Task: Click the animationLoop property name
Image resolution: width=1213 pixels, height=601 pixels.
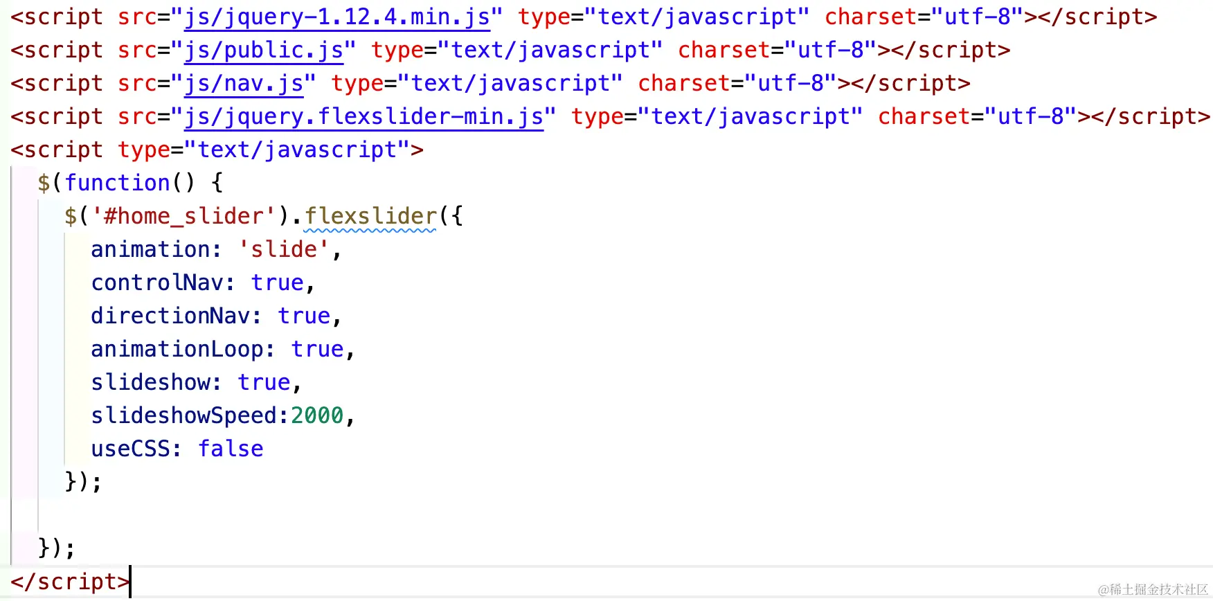Action: [x=177, y=349]
